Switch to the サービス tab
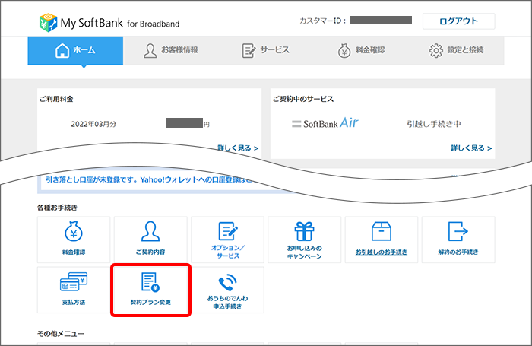The width and height of the screenshot is (532, 346). point(266,51)
